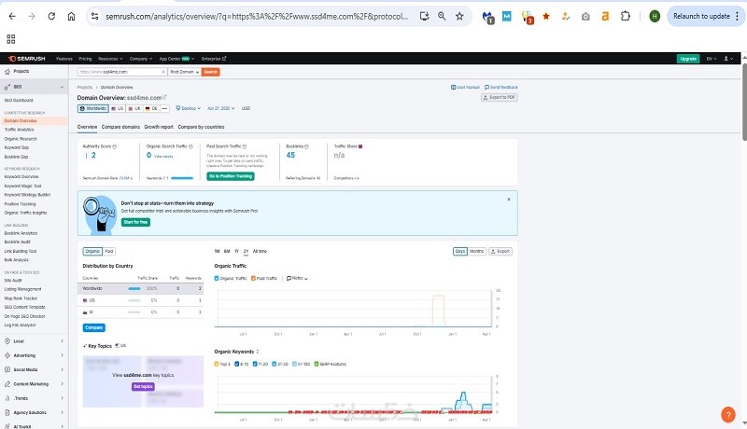Switch the chart granularity to Months

click(x=476, y=251)
